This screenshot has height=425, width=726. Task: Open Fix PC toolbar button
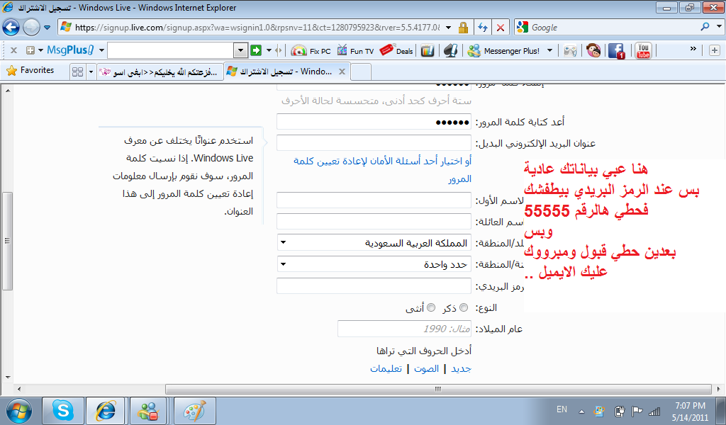[x=311, y=51]
